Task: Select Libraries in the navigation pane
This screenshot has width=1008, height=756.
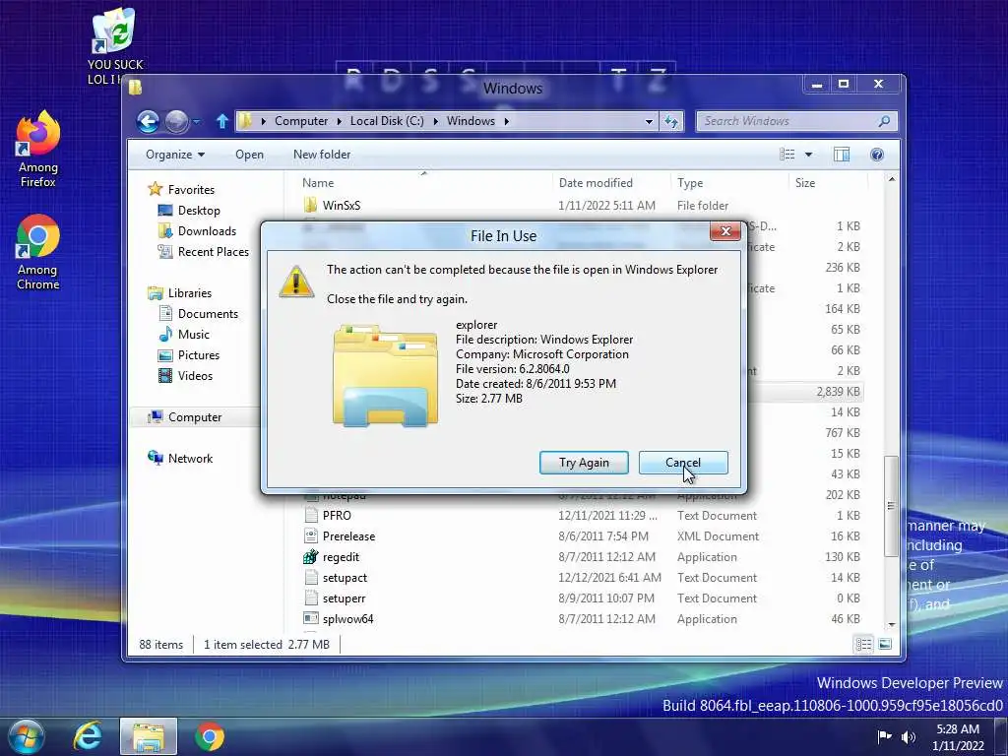Action: pos(190,292)
